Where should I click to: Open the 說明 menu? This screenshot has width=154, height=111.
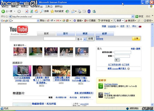[59, 7]
